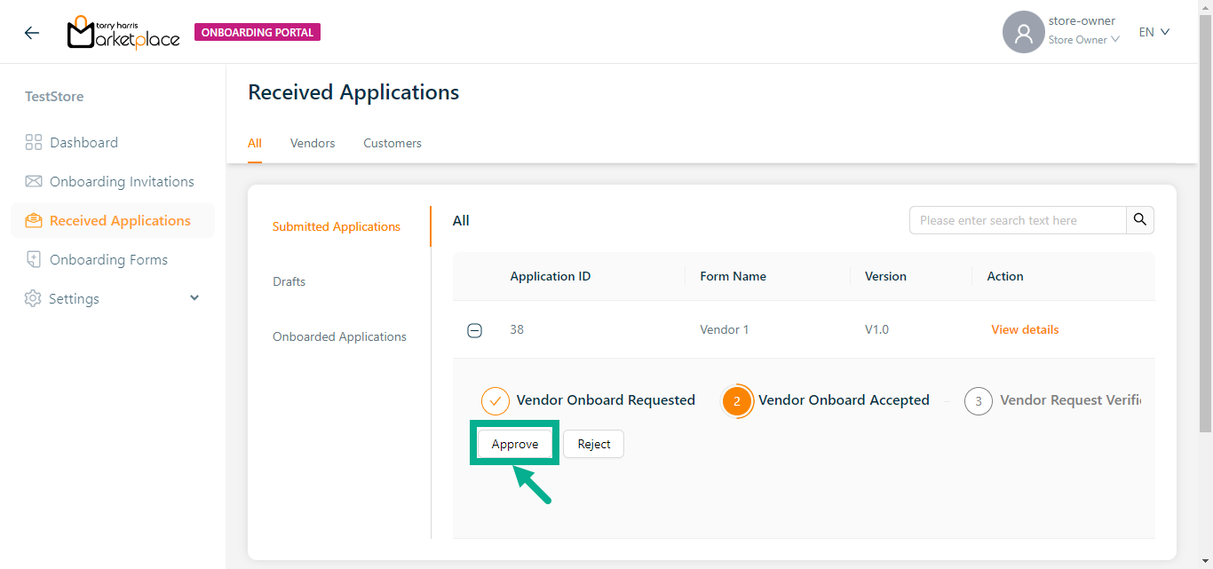Click the Torry Harris Marketplace logo
Viewport: 1213px width, 569px height.
pos(123,33)
